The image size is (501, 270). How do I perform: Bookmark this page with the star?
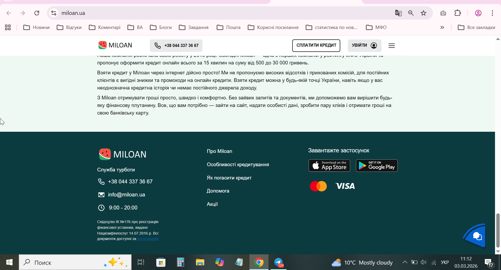(x=424, y=13)
